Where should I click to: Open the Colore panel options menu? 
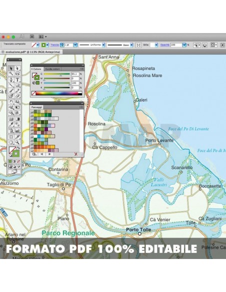(81, 69)
